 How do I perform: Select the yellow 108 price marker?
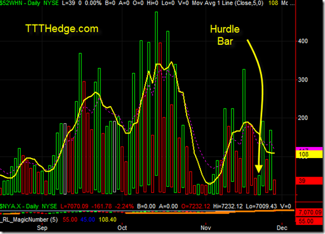(309, 154)
